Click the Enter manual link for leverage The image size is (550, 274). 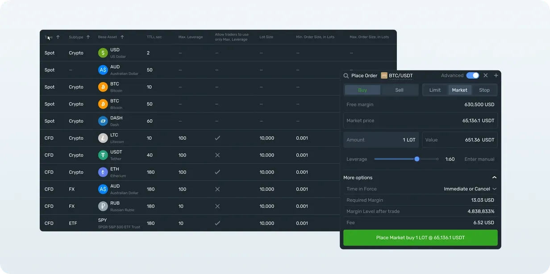tap(479, 159)
